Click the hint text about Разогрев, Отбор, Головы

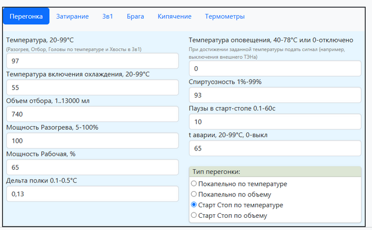pos(74,49)
